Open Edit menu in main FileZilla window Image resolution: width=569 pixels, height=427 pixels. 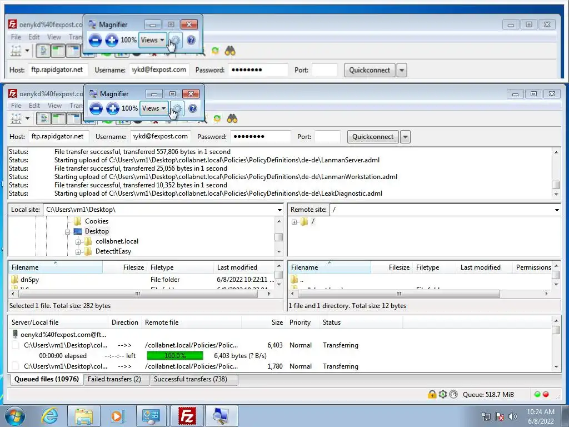coord(34,106)
